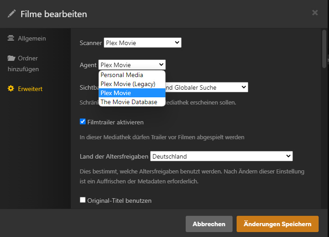This screenshot has width=329, height=237.
Task: Click Änderungen Speichern button
Action: (x=277, y=224)
